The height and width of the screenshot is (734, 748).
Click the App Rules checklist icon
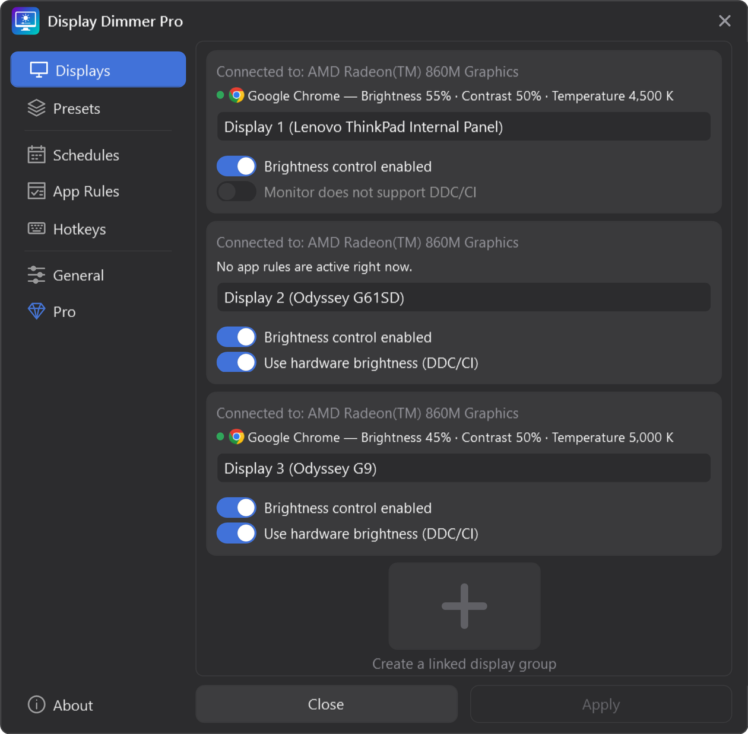click(36, 191)
